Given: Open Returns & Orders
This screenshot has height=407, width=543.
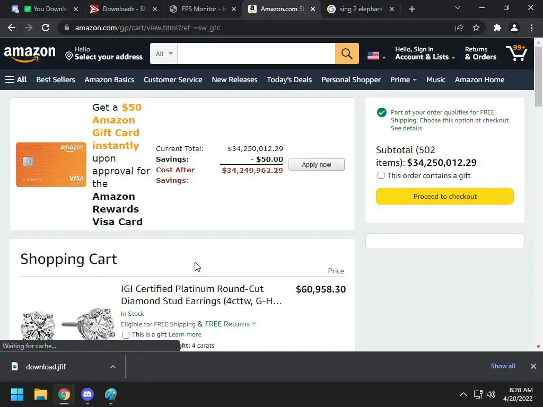Looking at the screenshot, I should [480, 54].
